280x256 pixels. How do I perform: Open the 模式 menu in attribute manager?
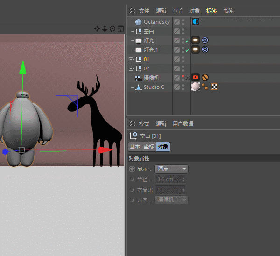(x=144, y=124)
